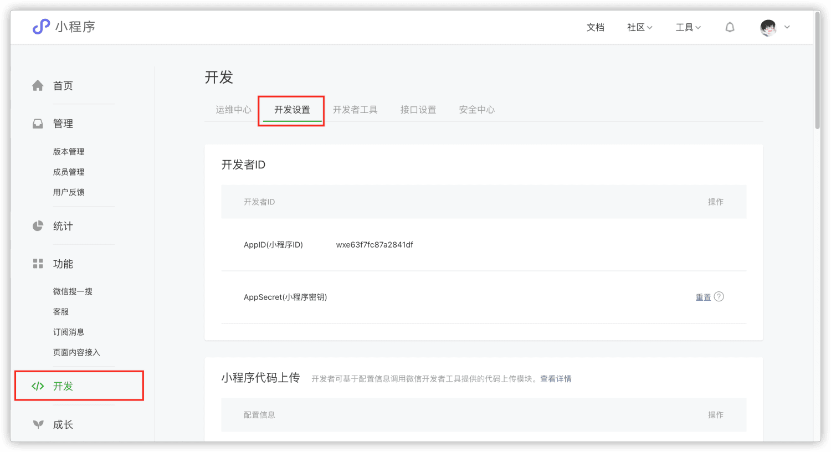Open 用户反馈 page
831x452 pixels.
69,192
